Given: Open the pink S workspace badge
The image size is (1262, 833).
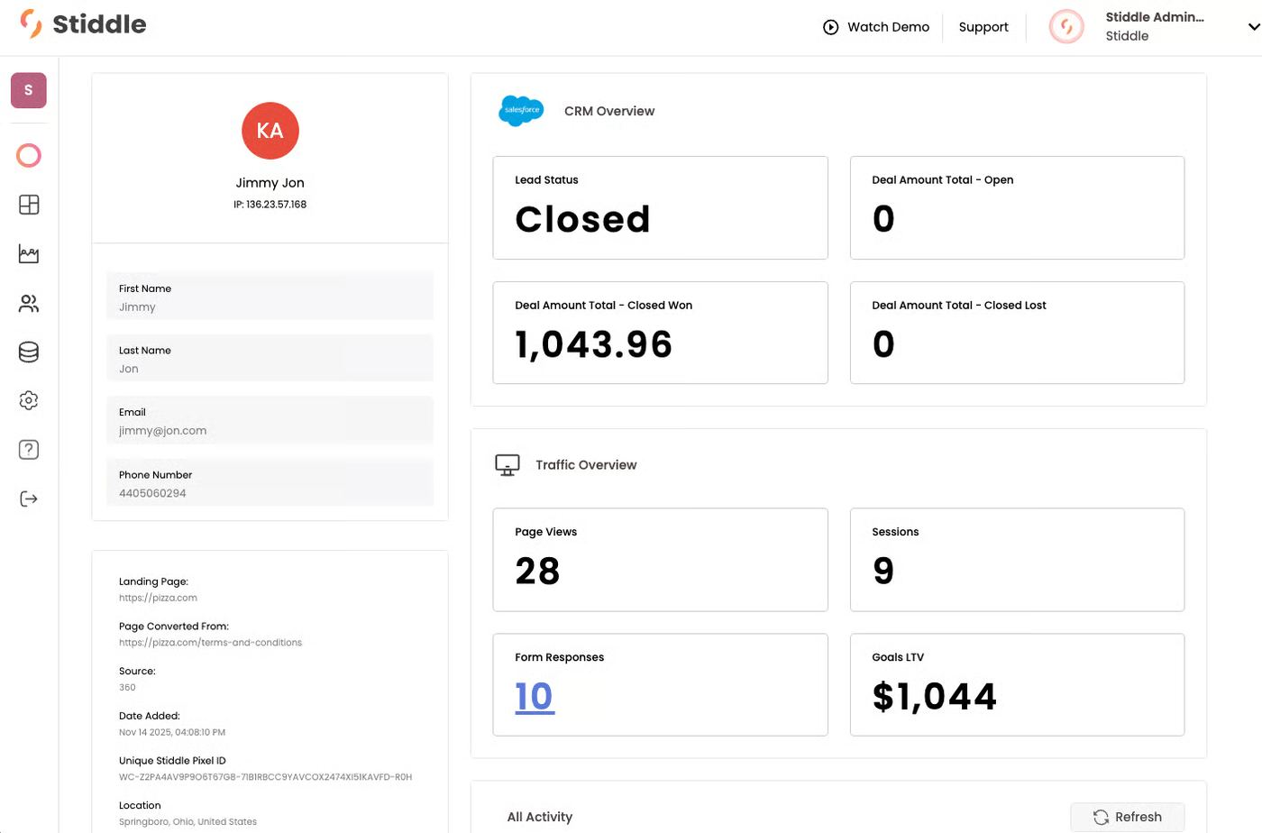Looking at the screenshot, I should tap(29, 90).
